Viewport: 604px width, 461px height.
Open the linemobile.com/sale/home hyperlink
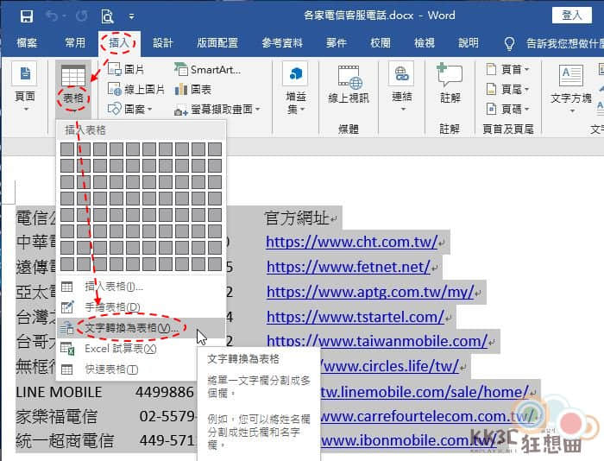click(x=425, y=392)
